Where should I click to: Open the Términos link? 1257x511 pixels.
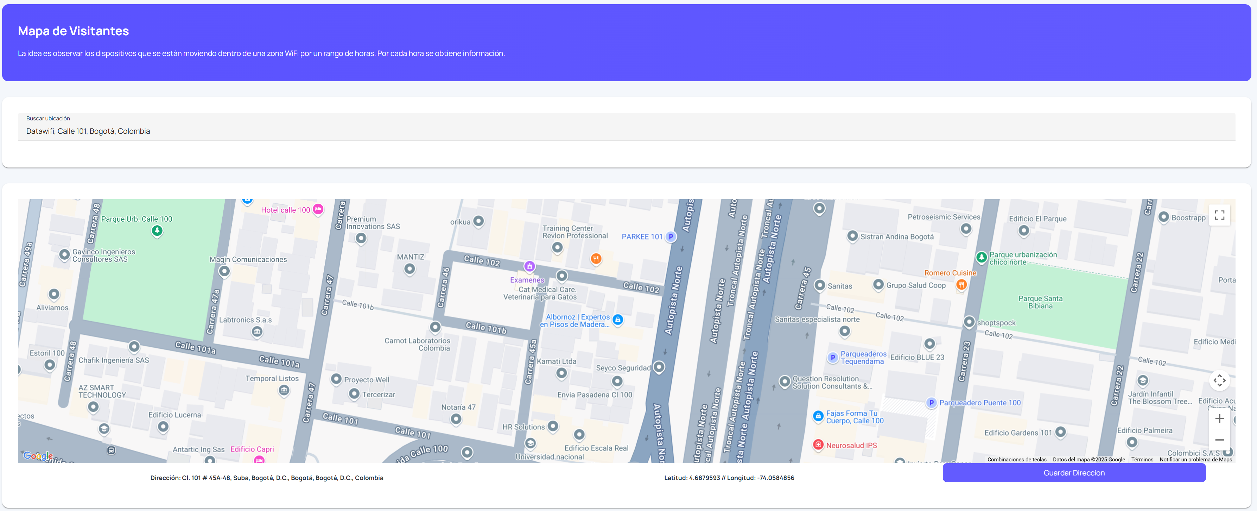1142,459
